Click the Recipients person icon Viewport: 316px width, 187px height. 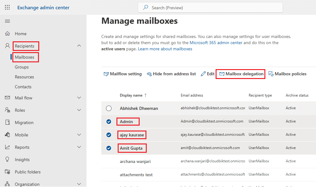pos(7,46)
